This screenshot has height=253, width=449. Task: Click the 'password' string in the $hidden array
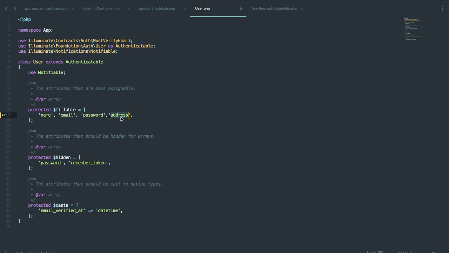pos(51,163)
